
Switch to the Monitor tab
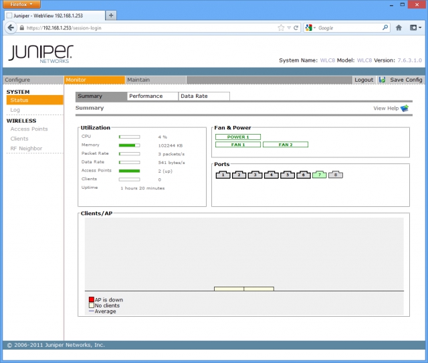pyautogui.click(x=94, y=80)
